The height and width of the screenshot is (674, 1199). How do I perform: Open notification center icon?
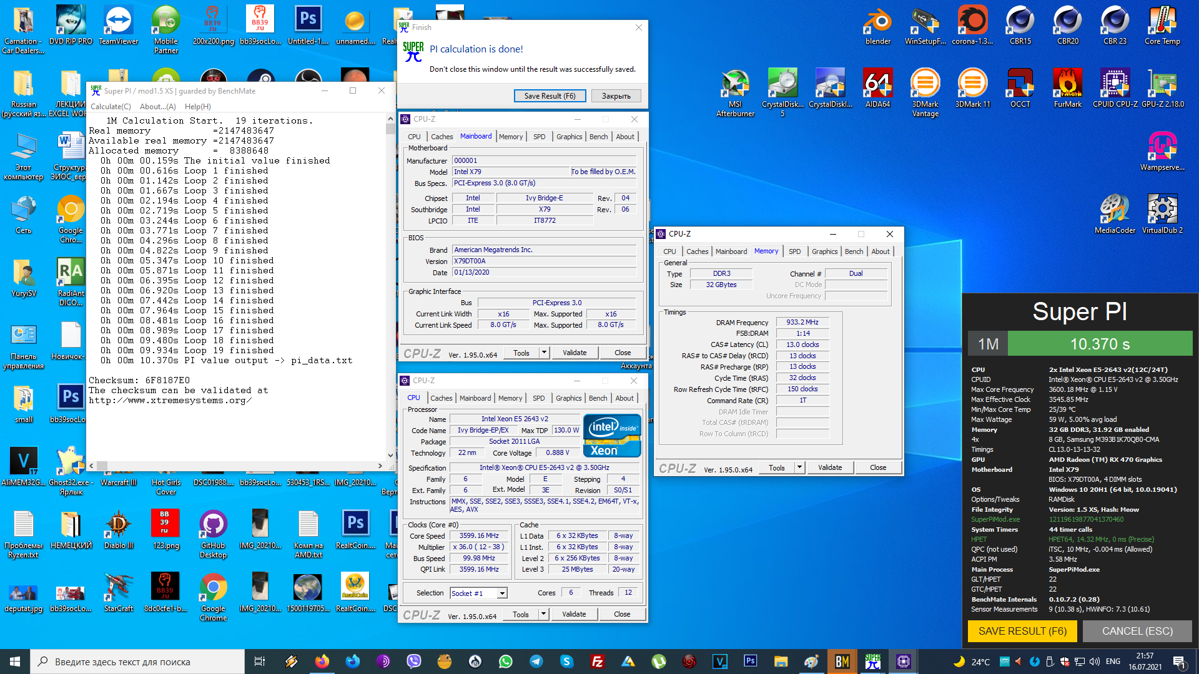(1179, 662)
